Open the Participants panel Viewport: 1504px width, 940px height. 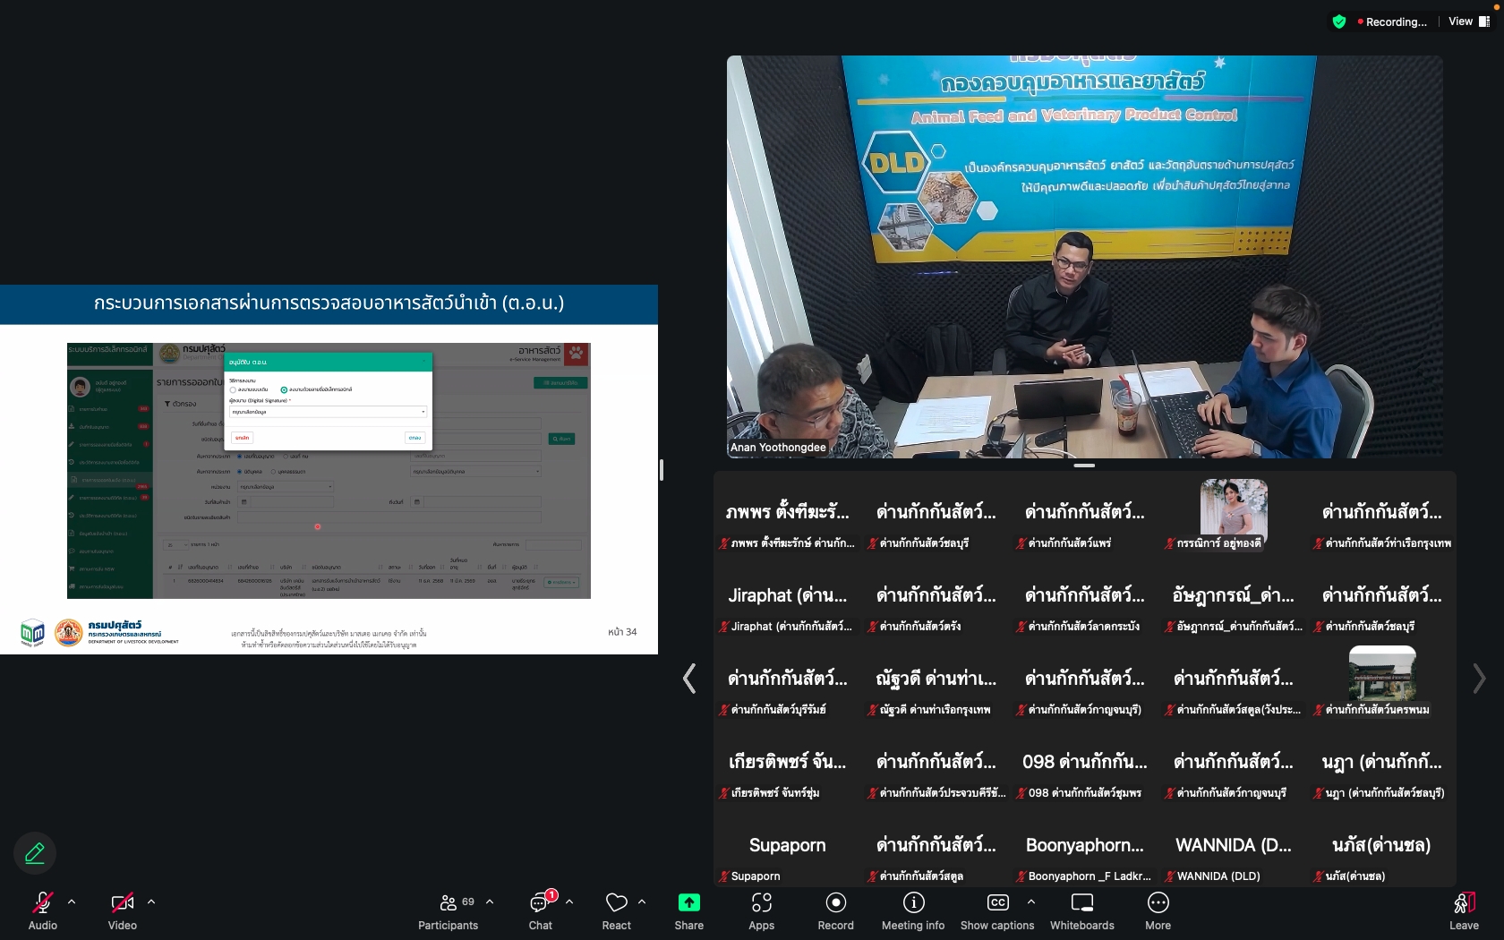tap(448, 910)
